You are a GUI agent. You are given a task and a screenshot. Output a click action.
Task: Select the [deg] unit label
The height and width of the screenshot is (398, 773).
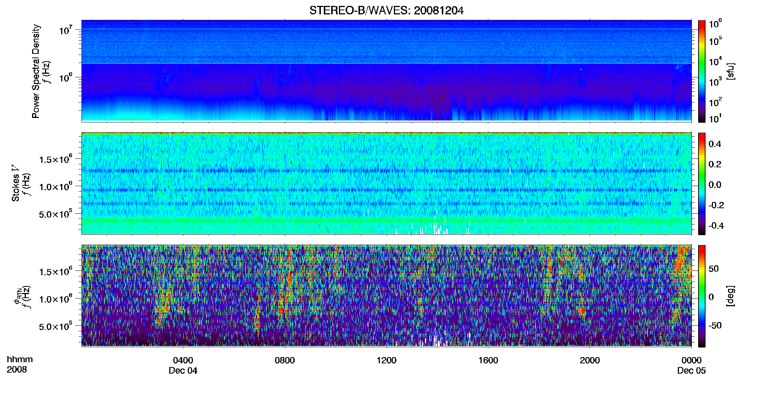[x=731, y=296]
